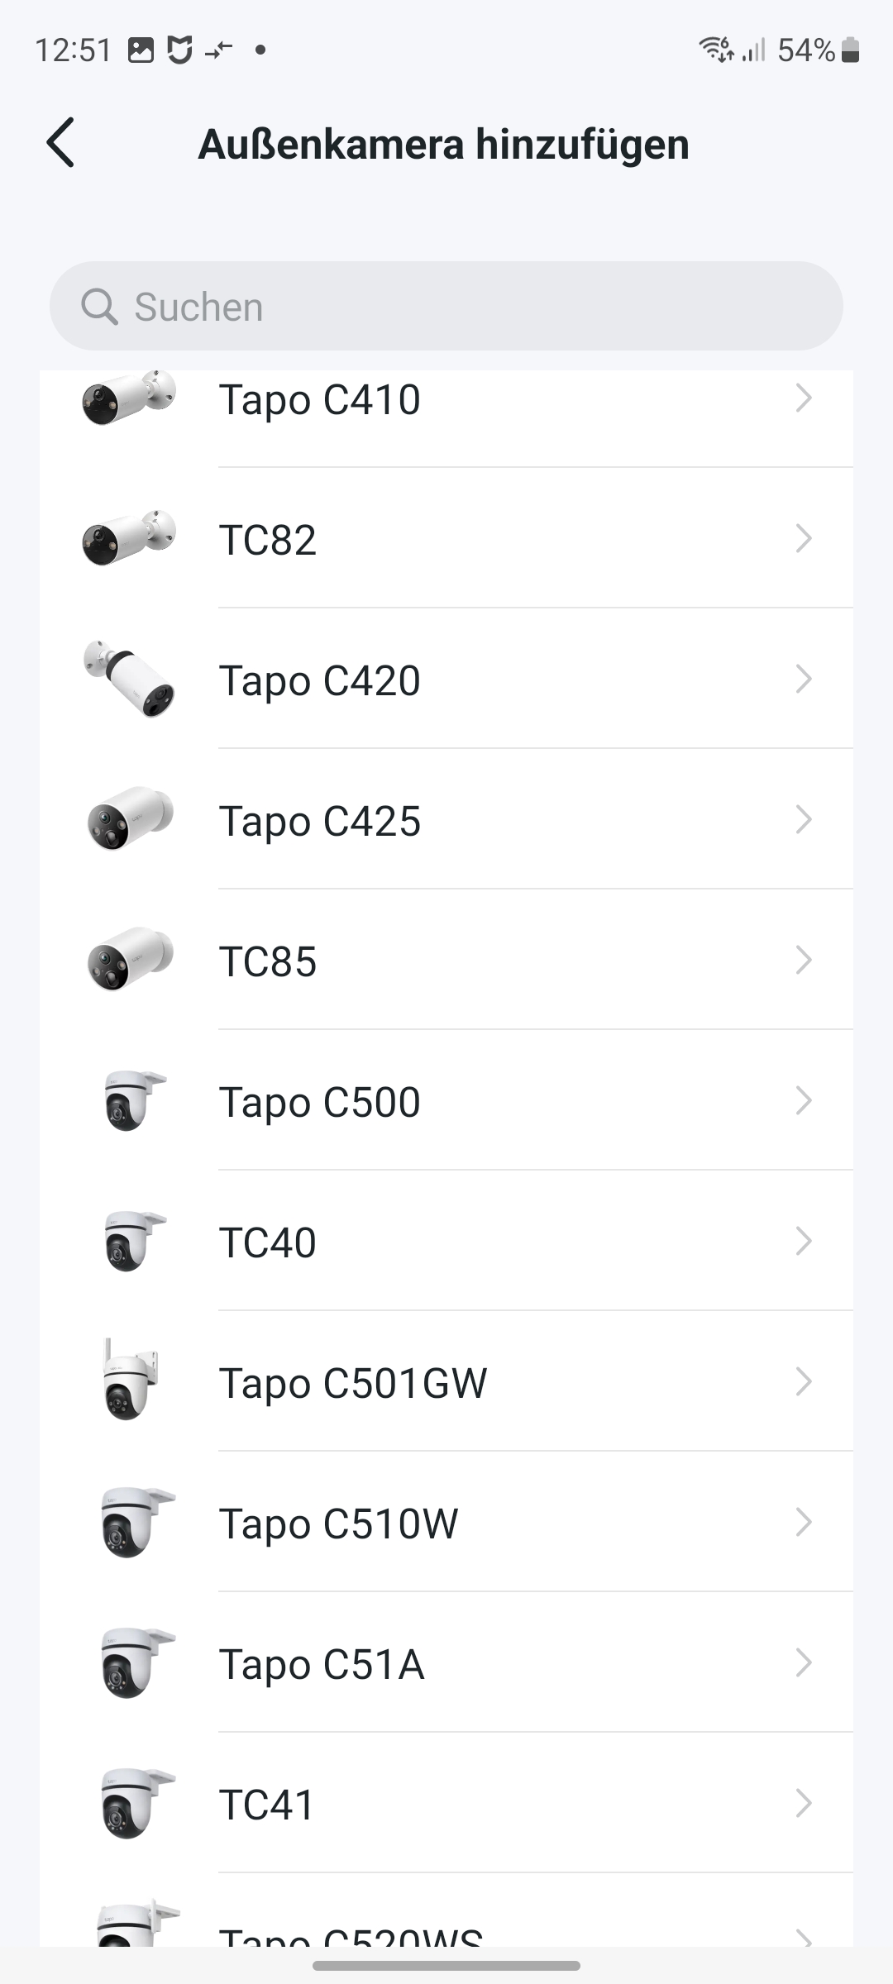Tap the Tapo C410 camera thumbnail

click(x=129, y=398)
